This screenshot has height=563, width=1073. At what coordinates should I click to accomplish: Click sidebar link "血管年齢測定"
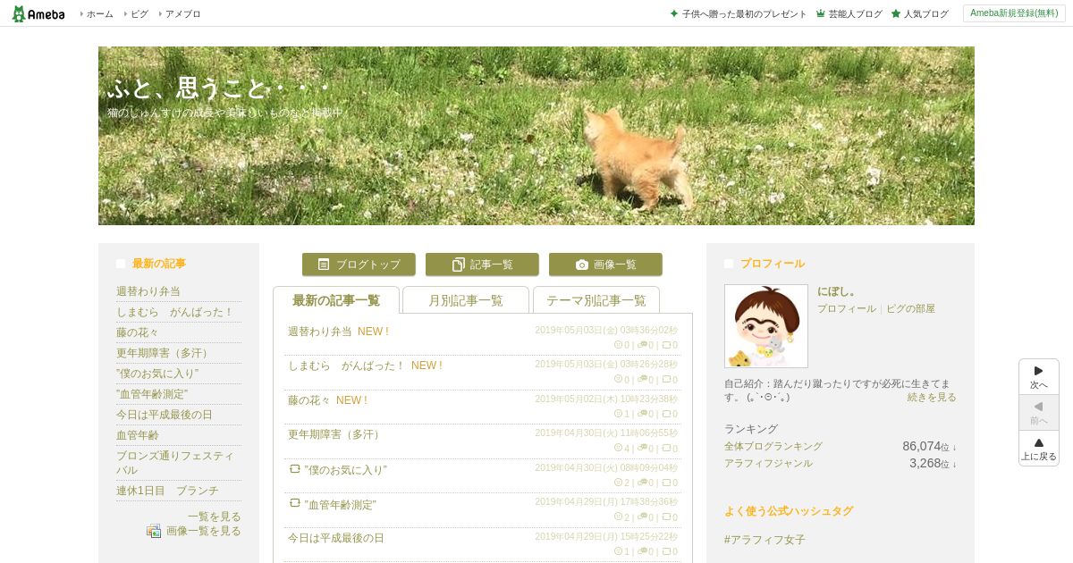(152, 394)
